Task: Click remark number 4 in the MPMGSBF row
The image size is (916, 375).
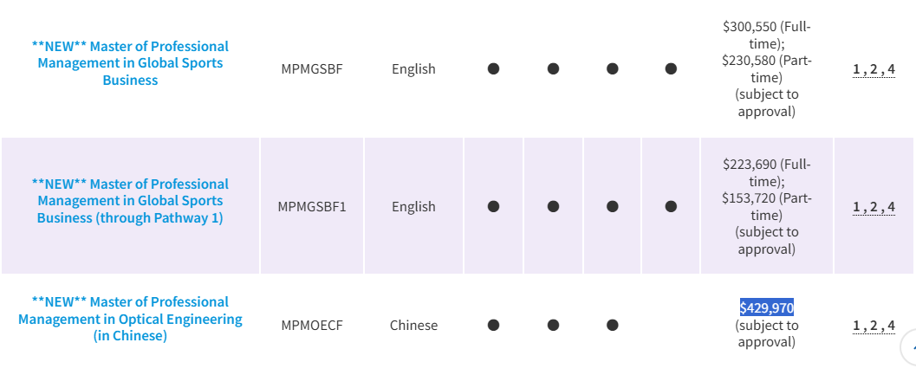Action: 891,70
